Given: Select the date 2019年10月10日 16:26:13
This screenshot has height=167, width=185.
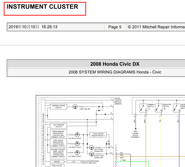Looking at the screenshot, I should [33, 27].
